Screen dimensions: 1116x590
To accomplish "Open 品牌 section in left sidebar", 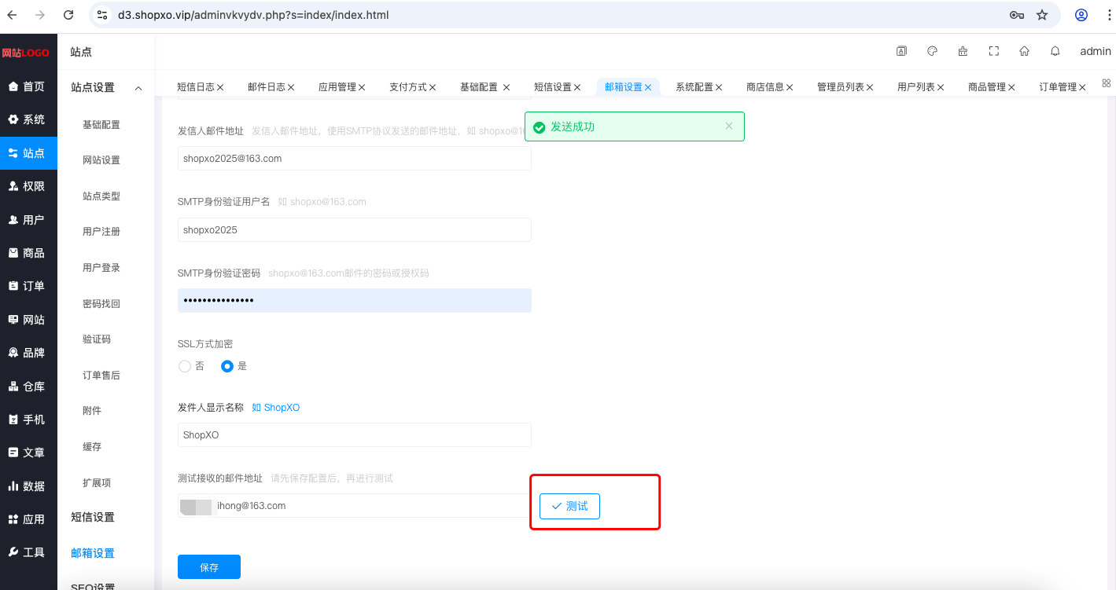I will pos(28,353).
